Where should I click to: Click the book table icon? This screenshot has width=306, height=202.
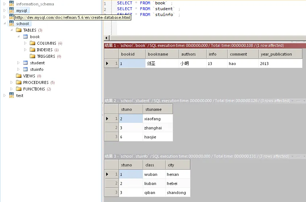pyautogui.click(x=25, y=37)
